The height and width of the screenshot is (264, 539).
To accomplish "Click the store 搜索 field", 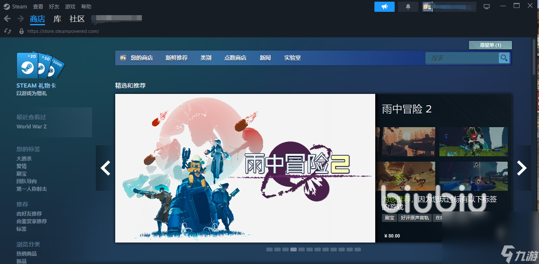I will [462, 58].
